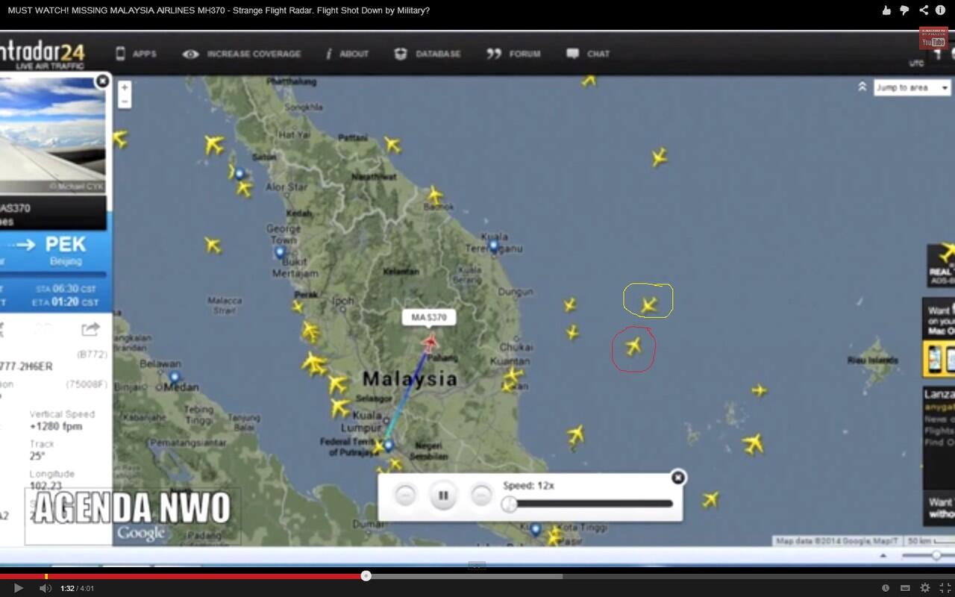Viewport: 955px width, 597px height.
Task: Click the Track 25° value
Action: [37, 456]
